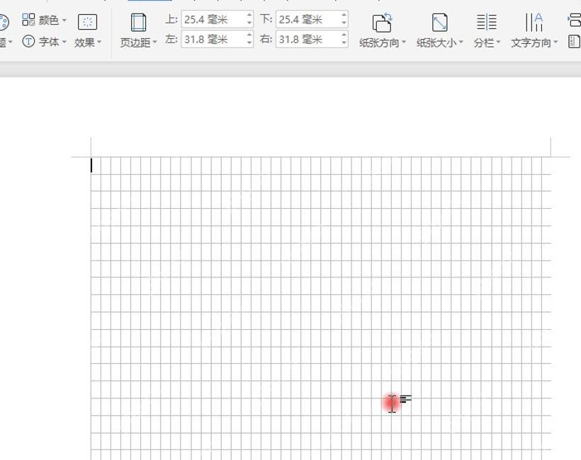The image size is (581, 460).
Task: Expand the 颜色 dropdown arrow
Action: (64, 20)
